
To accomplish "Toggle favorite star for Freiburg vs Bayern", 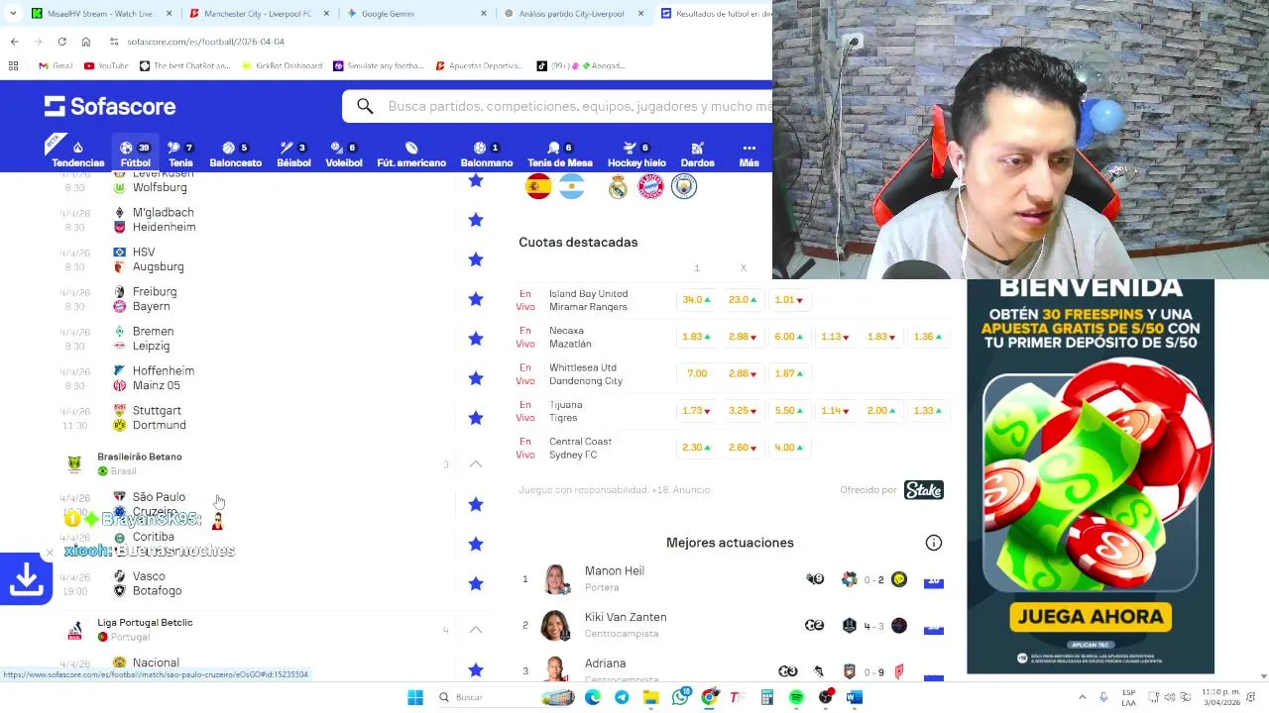I will tap(476, 299).
